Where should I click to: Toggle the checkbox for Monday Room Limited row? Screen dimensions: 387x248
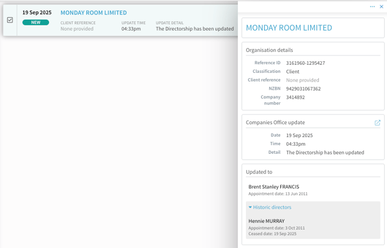pos(10,20)
